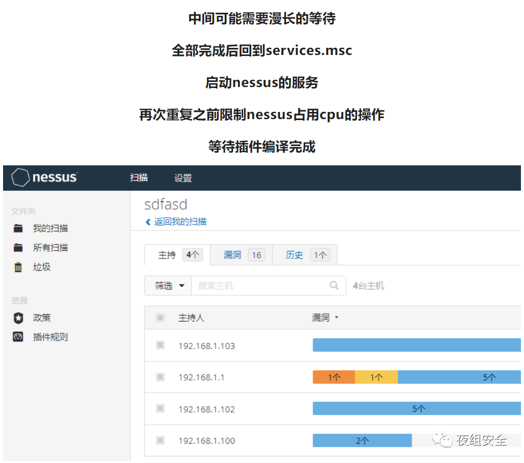Click the 插件规则 plugin icon
This screenshot has height=463, width=524.
(18, 337)
